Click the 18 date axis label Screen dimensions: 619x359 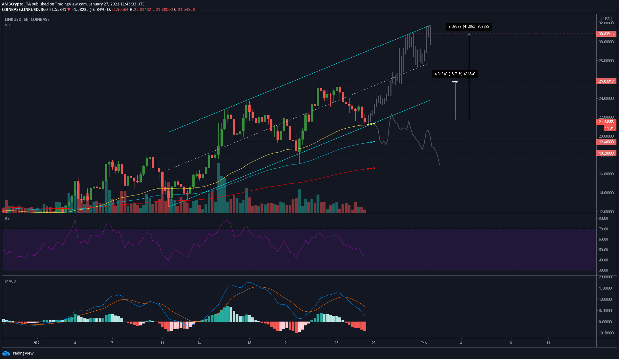click(x=249, y=343)
